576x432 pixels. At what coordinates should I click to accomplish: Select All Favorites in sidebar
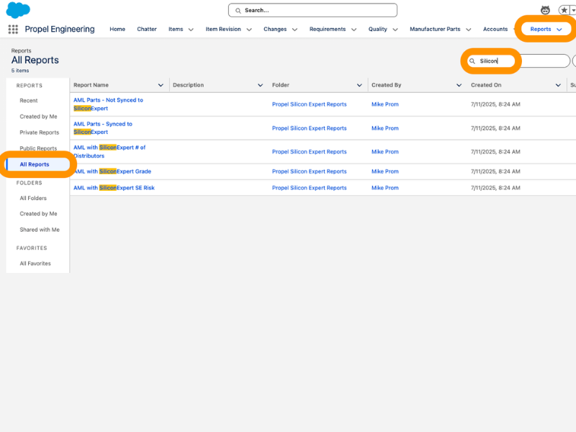tap(35, 264)
